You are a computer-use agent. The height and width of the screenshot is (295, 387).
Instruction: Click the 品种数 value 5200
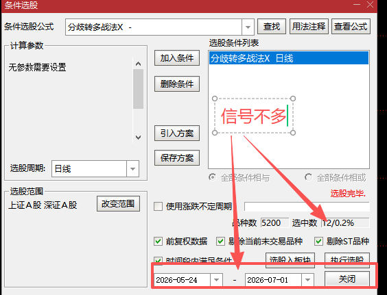pyautogui.click(x=274, y=223)
